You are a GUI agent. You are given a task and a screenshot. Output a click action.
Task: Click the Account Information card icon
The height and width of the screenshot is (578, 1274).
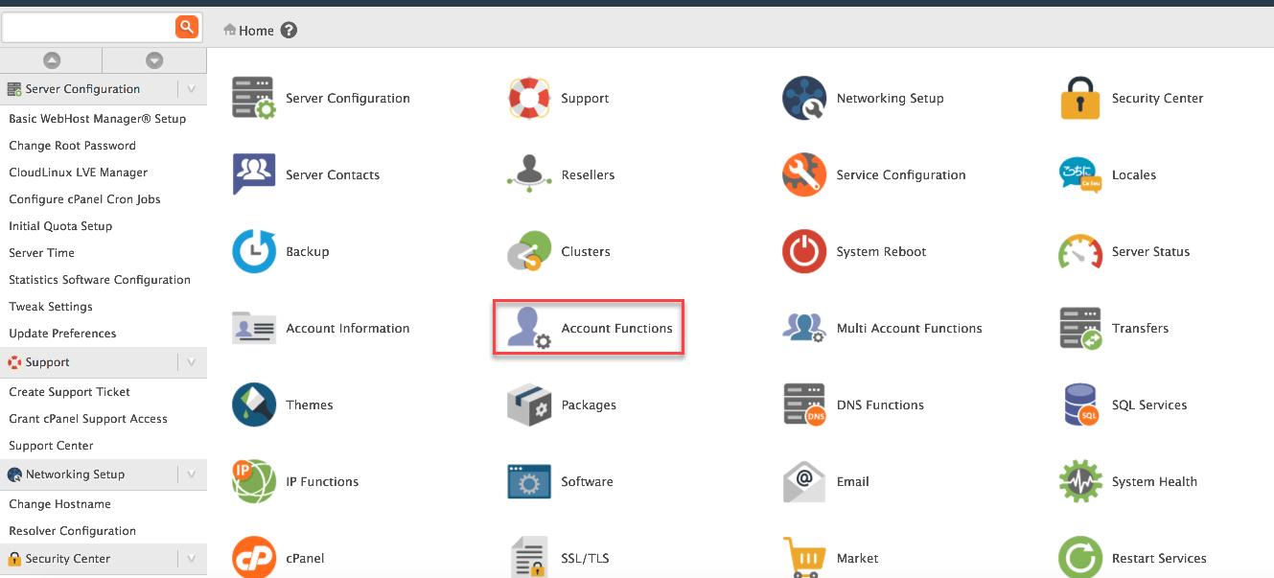[x=254, y=328]
